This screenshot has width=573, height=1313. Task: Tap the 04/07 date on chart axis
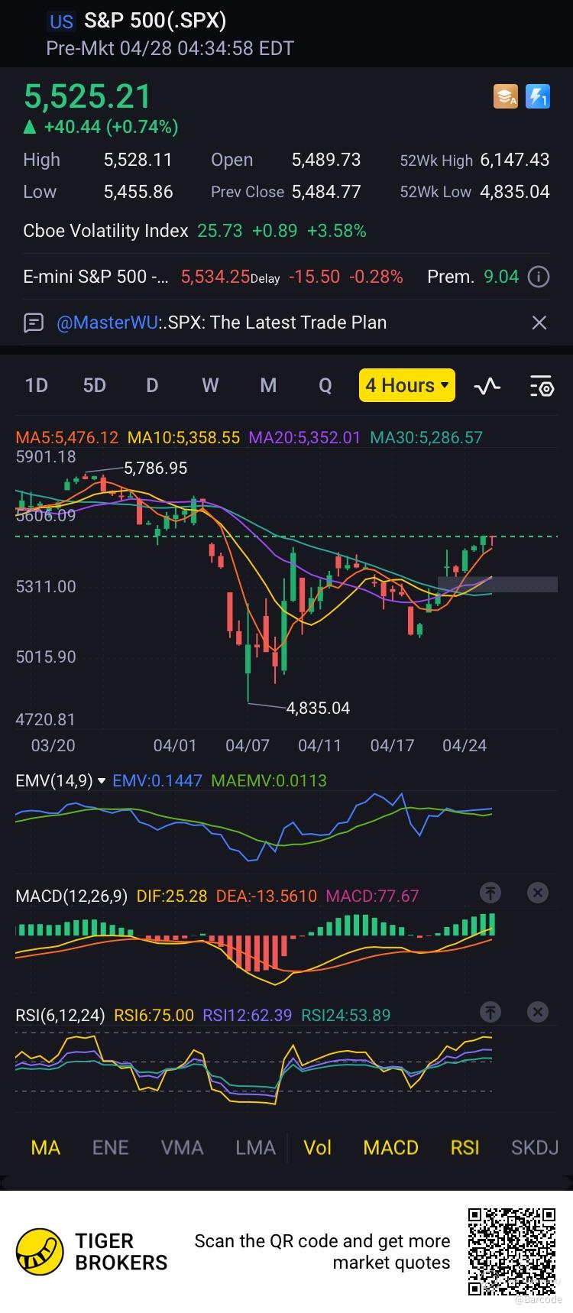pos(248,745)
